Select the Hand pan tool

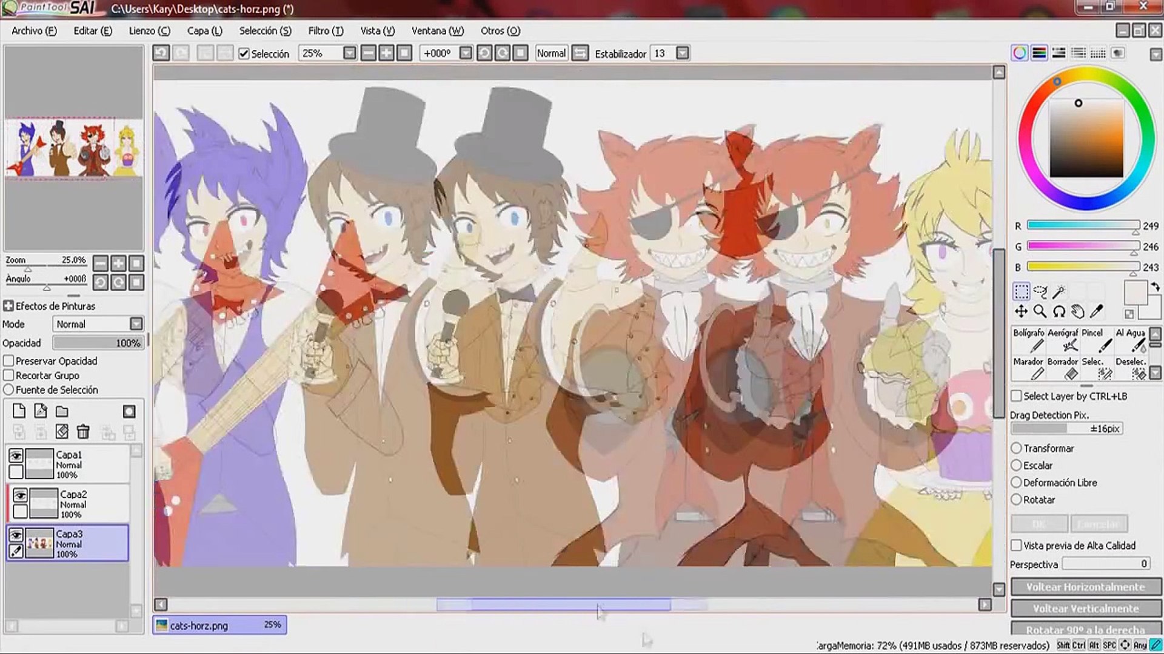click(x=1078, y=311)
